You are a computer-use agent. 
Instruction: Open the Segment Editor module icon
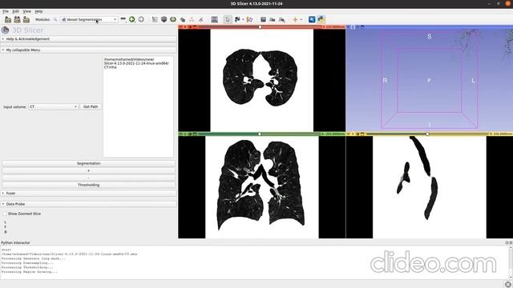coord(201,19)
